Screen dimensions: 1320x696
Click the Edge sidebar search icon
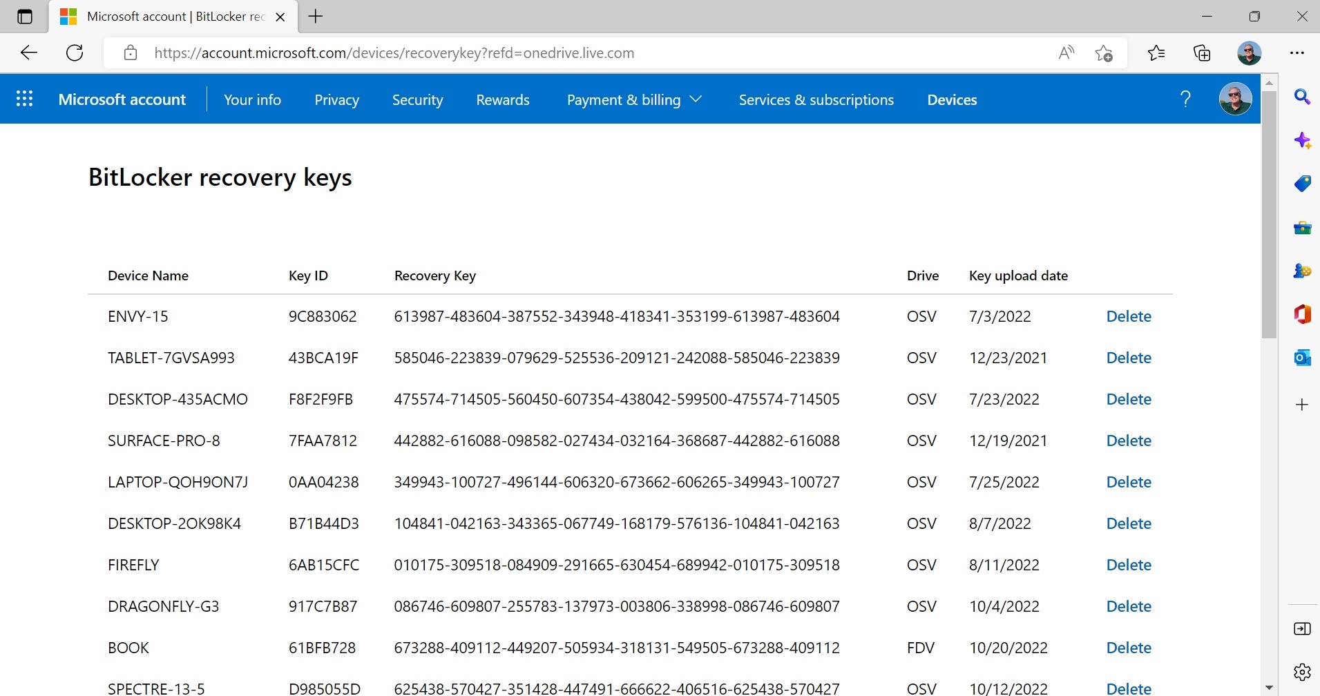click(x=1302, y=97)
